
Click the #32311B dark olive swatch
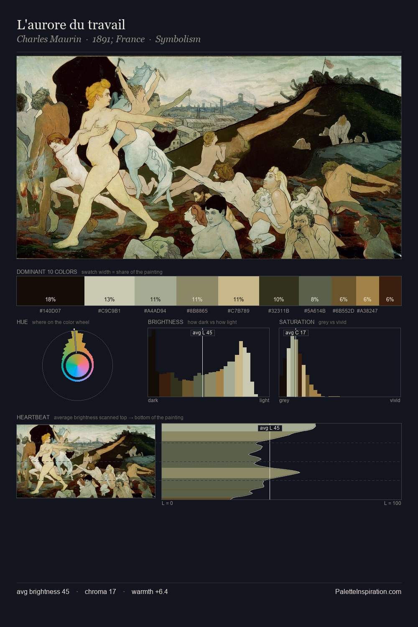click(x=279, y=291)
